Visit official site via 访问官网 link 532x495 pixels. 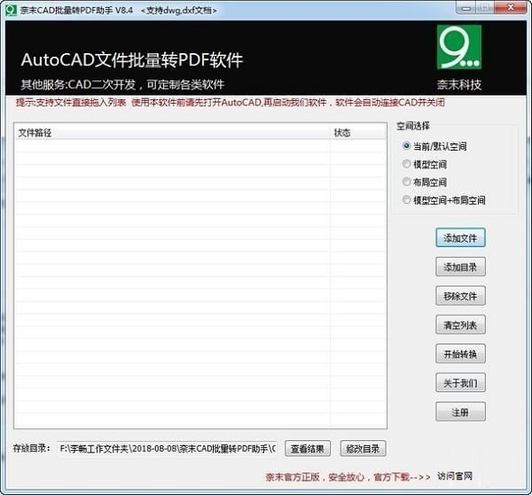tap(454, 476)
